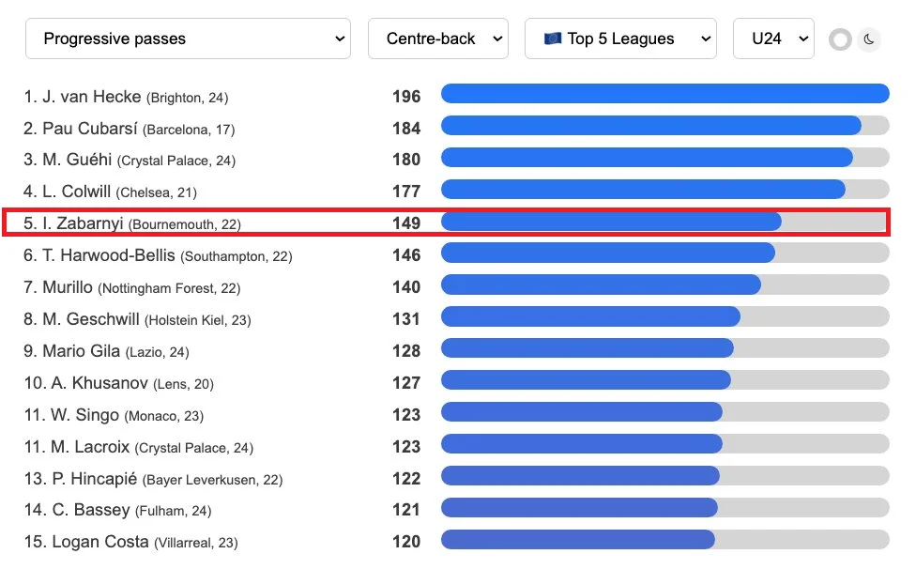The height and width of the screenshot is (569, 916).
Task: Click Murillo's progress bar
Action: tap(601, 286)
